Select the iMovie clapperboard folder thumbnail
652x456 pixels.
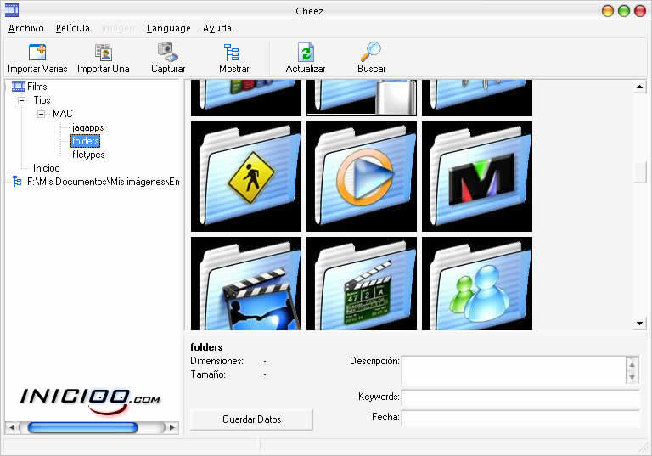[246, 284]
